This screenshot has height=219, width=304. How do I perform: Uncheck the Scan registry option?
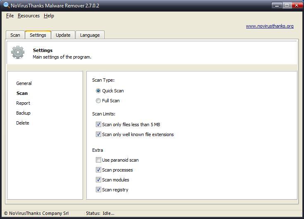tap(98, 190)
